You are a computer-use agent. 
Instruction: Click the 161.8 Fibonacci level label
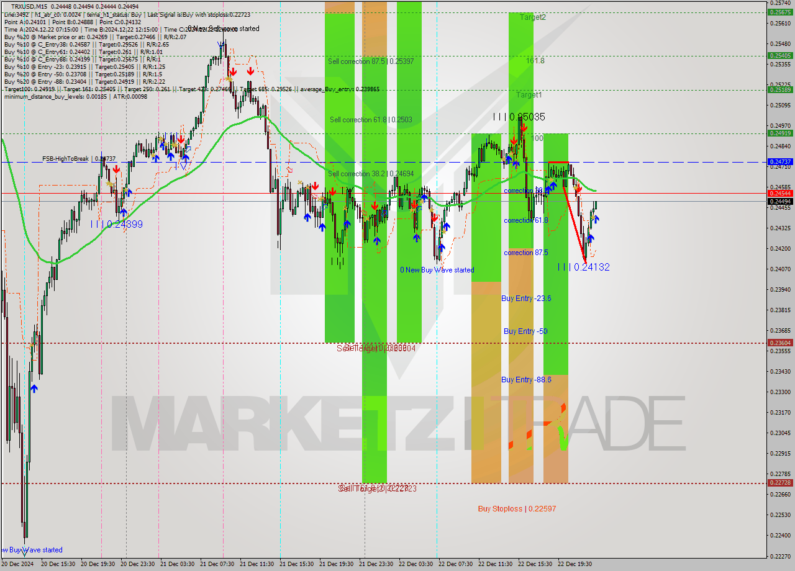tap(535, 61)
